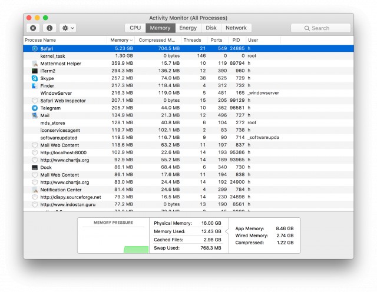
Task: Select Safari process by its compass icon
Action: (35, 48)
